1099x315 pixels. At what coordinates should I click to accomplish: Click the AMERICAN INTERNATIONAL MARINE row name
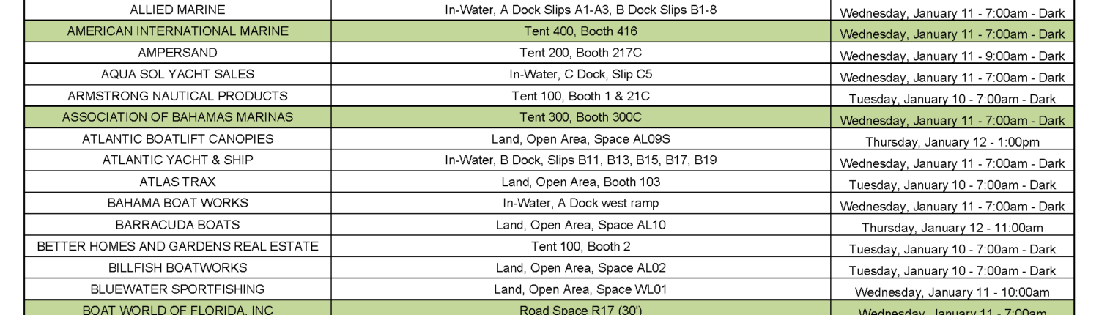[177, 31]
